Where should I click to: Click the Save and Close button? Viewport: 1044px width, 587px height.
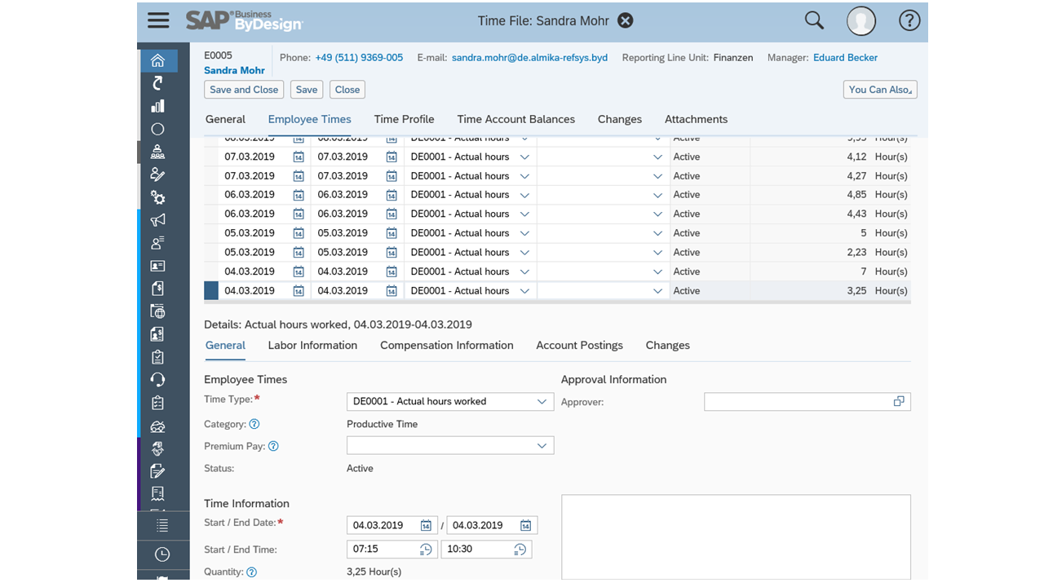click(244, 90)
